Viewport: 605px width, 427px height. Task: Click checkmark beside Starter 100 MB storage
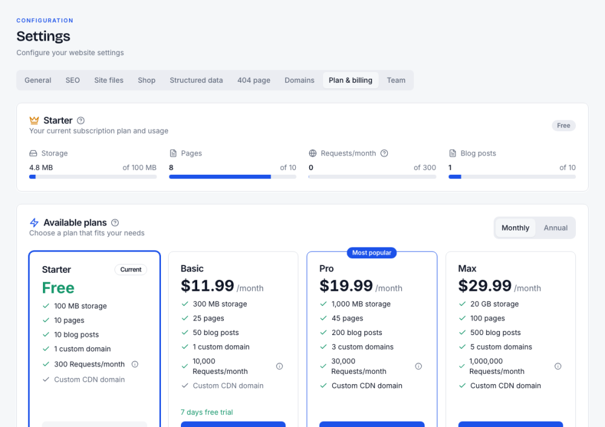46,306
